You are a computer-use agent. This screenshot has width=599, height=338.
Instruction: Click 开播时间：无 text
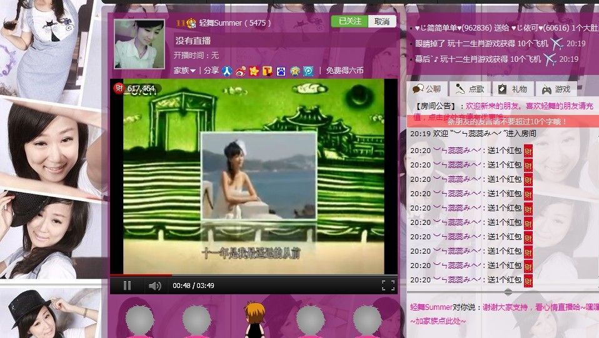point(196,56)
